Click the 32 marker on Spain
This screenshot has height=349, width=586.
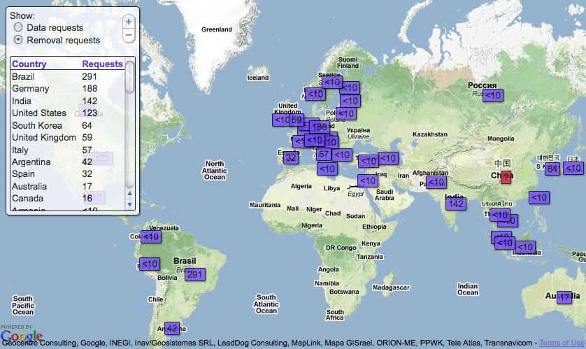(290, 157)
